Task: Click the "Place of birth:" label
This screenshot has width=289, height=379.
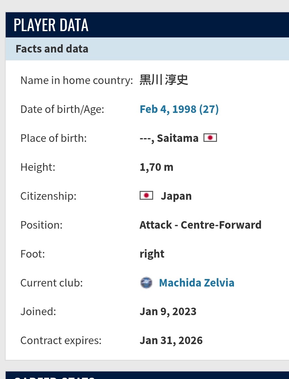Action: click(53, 138)
